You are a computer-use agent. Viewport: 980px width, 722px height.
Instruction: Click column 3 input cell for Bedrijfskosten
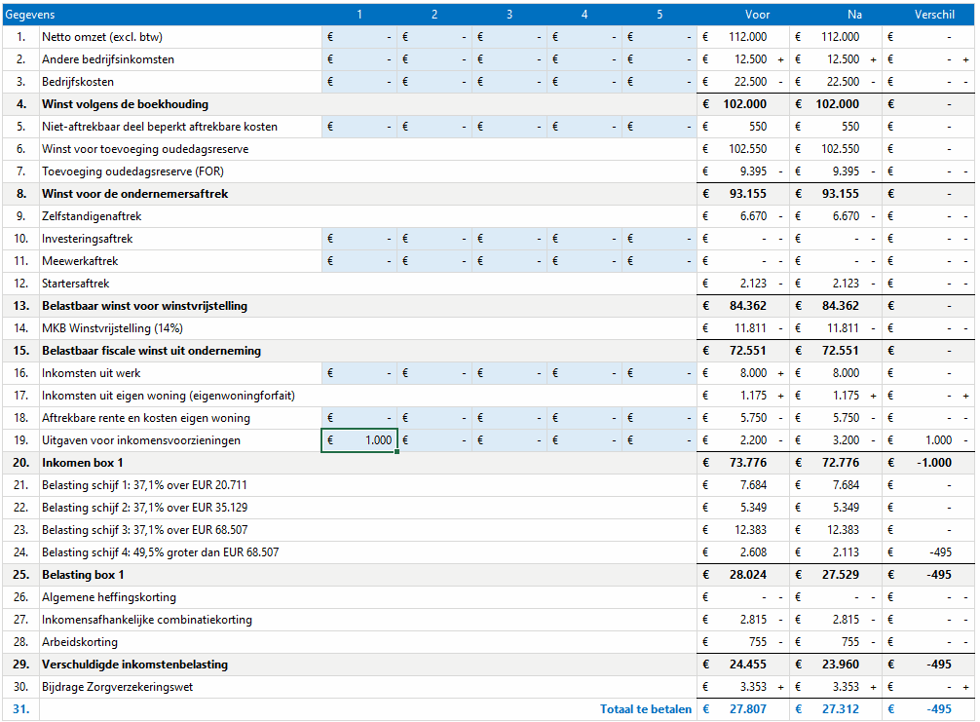[x=509, y=82]
